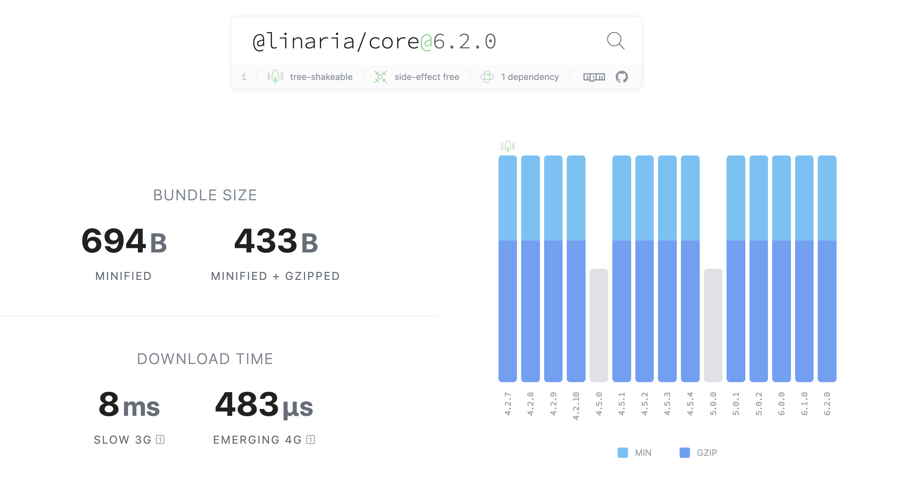This screenshot has height=484, width=910.
Task: Select the 6.2.0 version bar
Action: click(x=827, y=268)
